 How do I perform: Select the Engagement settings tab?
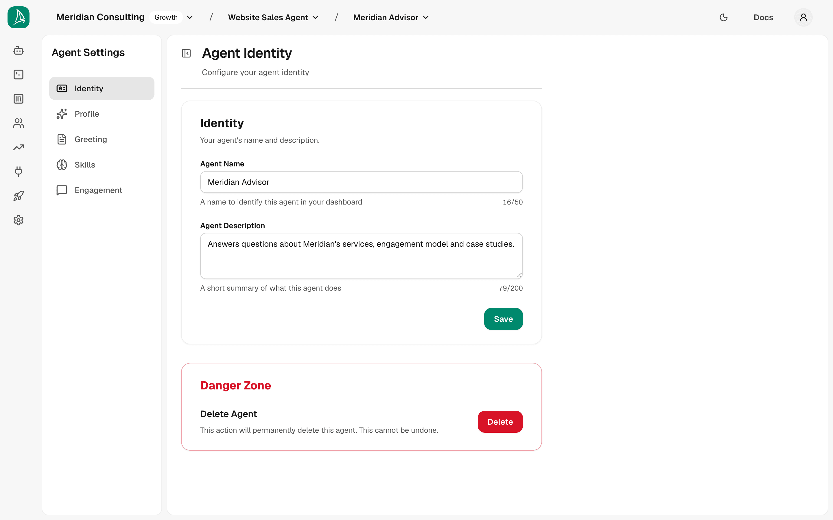click(x=102, y=190)
